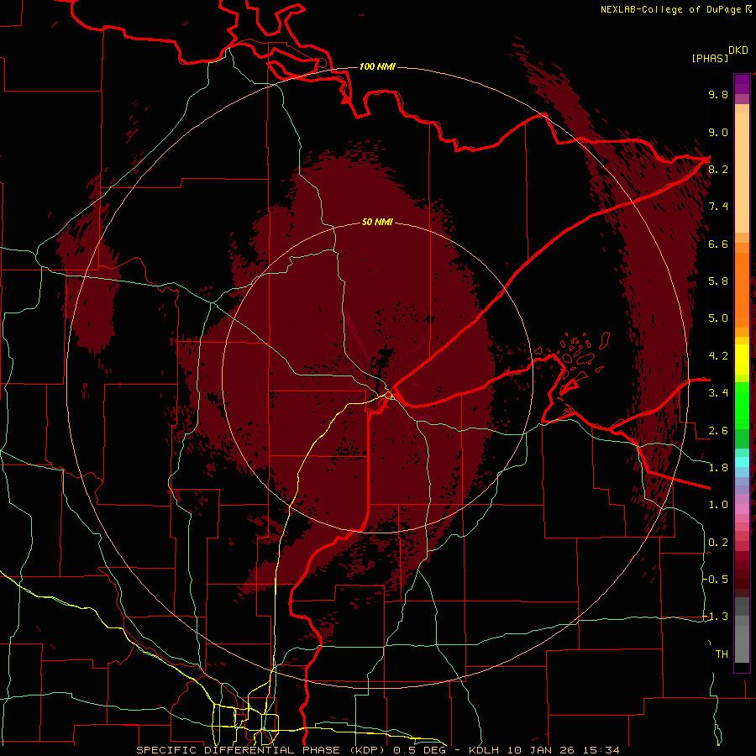Click the 1.0 legend value

pyautogui.click(x=718, y=505)
